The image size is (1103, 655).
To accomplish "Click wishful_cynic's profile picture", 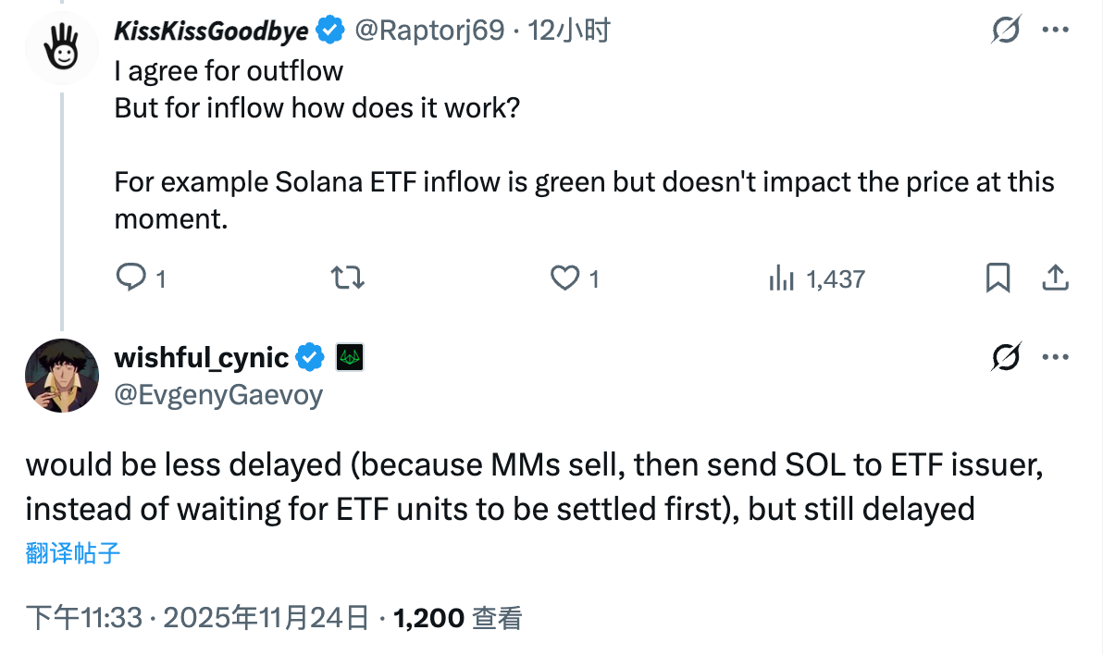I will (x=61, y=375).
